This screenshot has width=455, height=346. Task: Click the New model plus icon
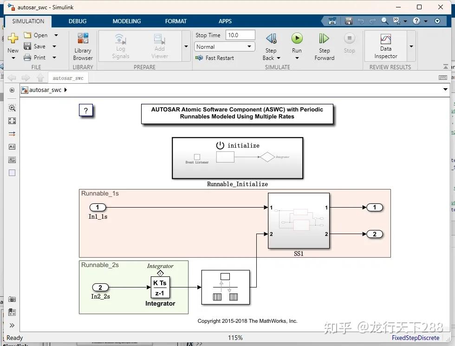click(13, 38)
